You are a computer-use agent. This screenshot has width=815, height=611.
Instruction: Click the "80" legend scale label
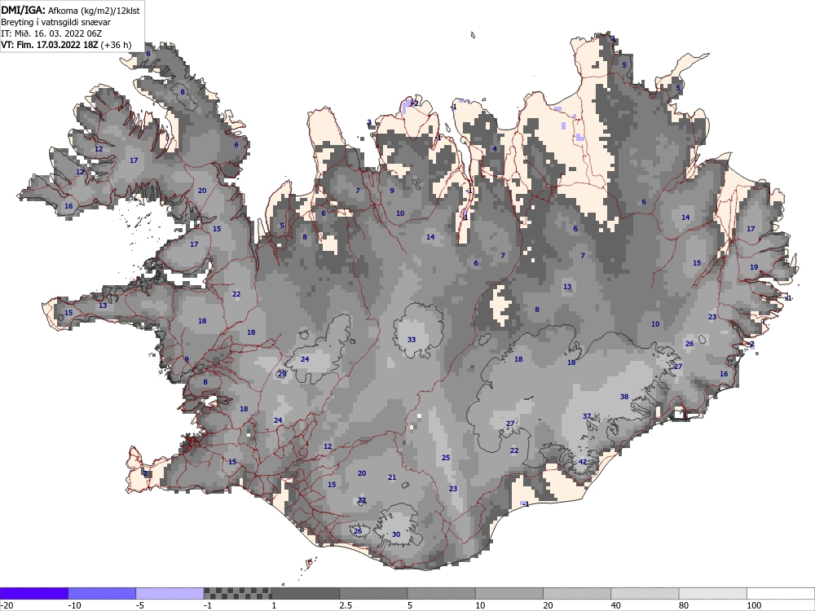(x=684, y=605)
